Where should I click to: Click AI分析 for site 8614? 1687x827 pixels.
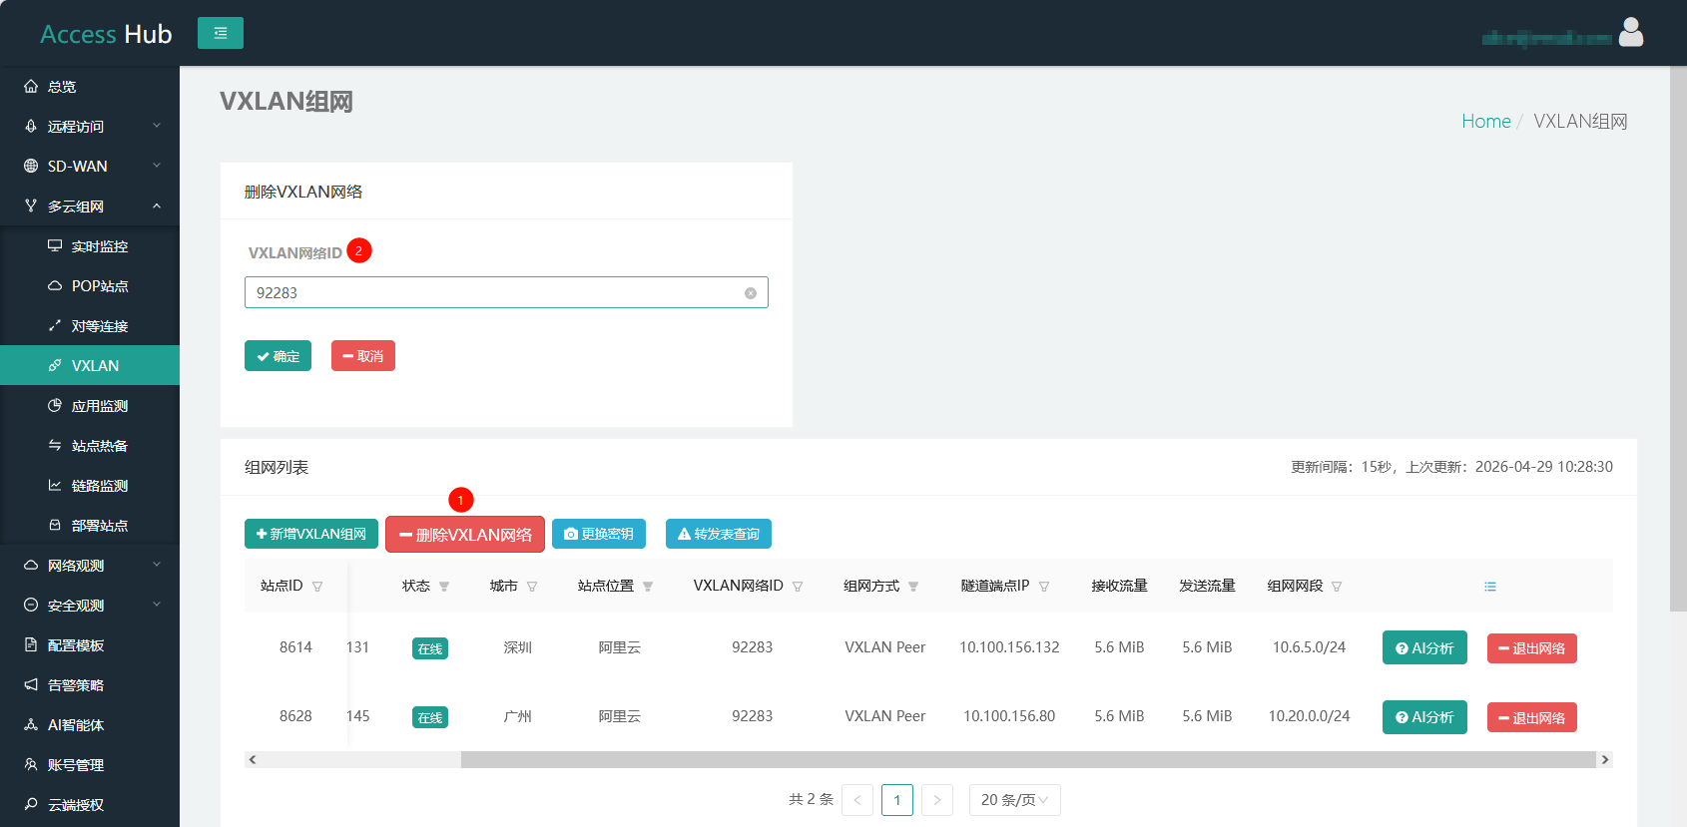pyautogui.click(x=1424, y=648)
